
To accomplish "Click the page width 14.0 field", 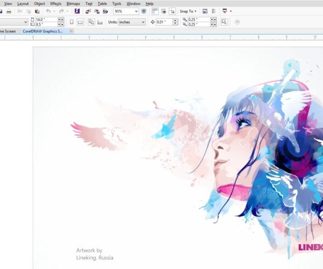I will [46, 19].
